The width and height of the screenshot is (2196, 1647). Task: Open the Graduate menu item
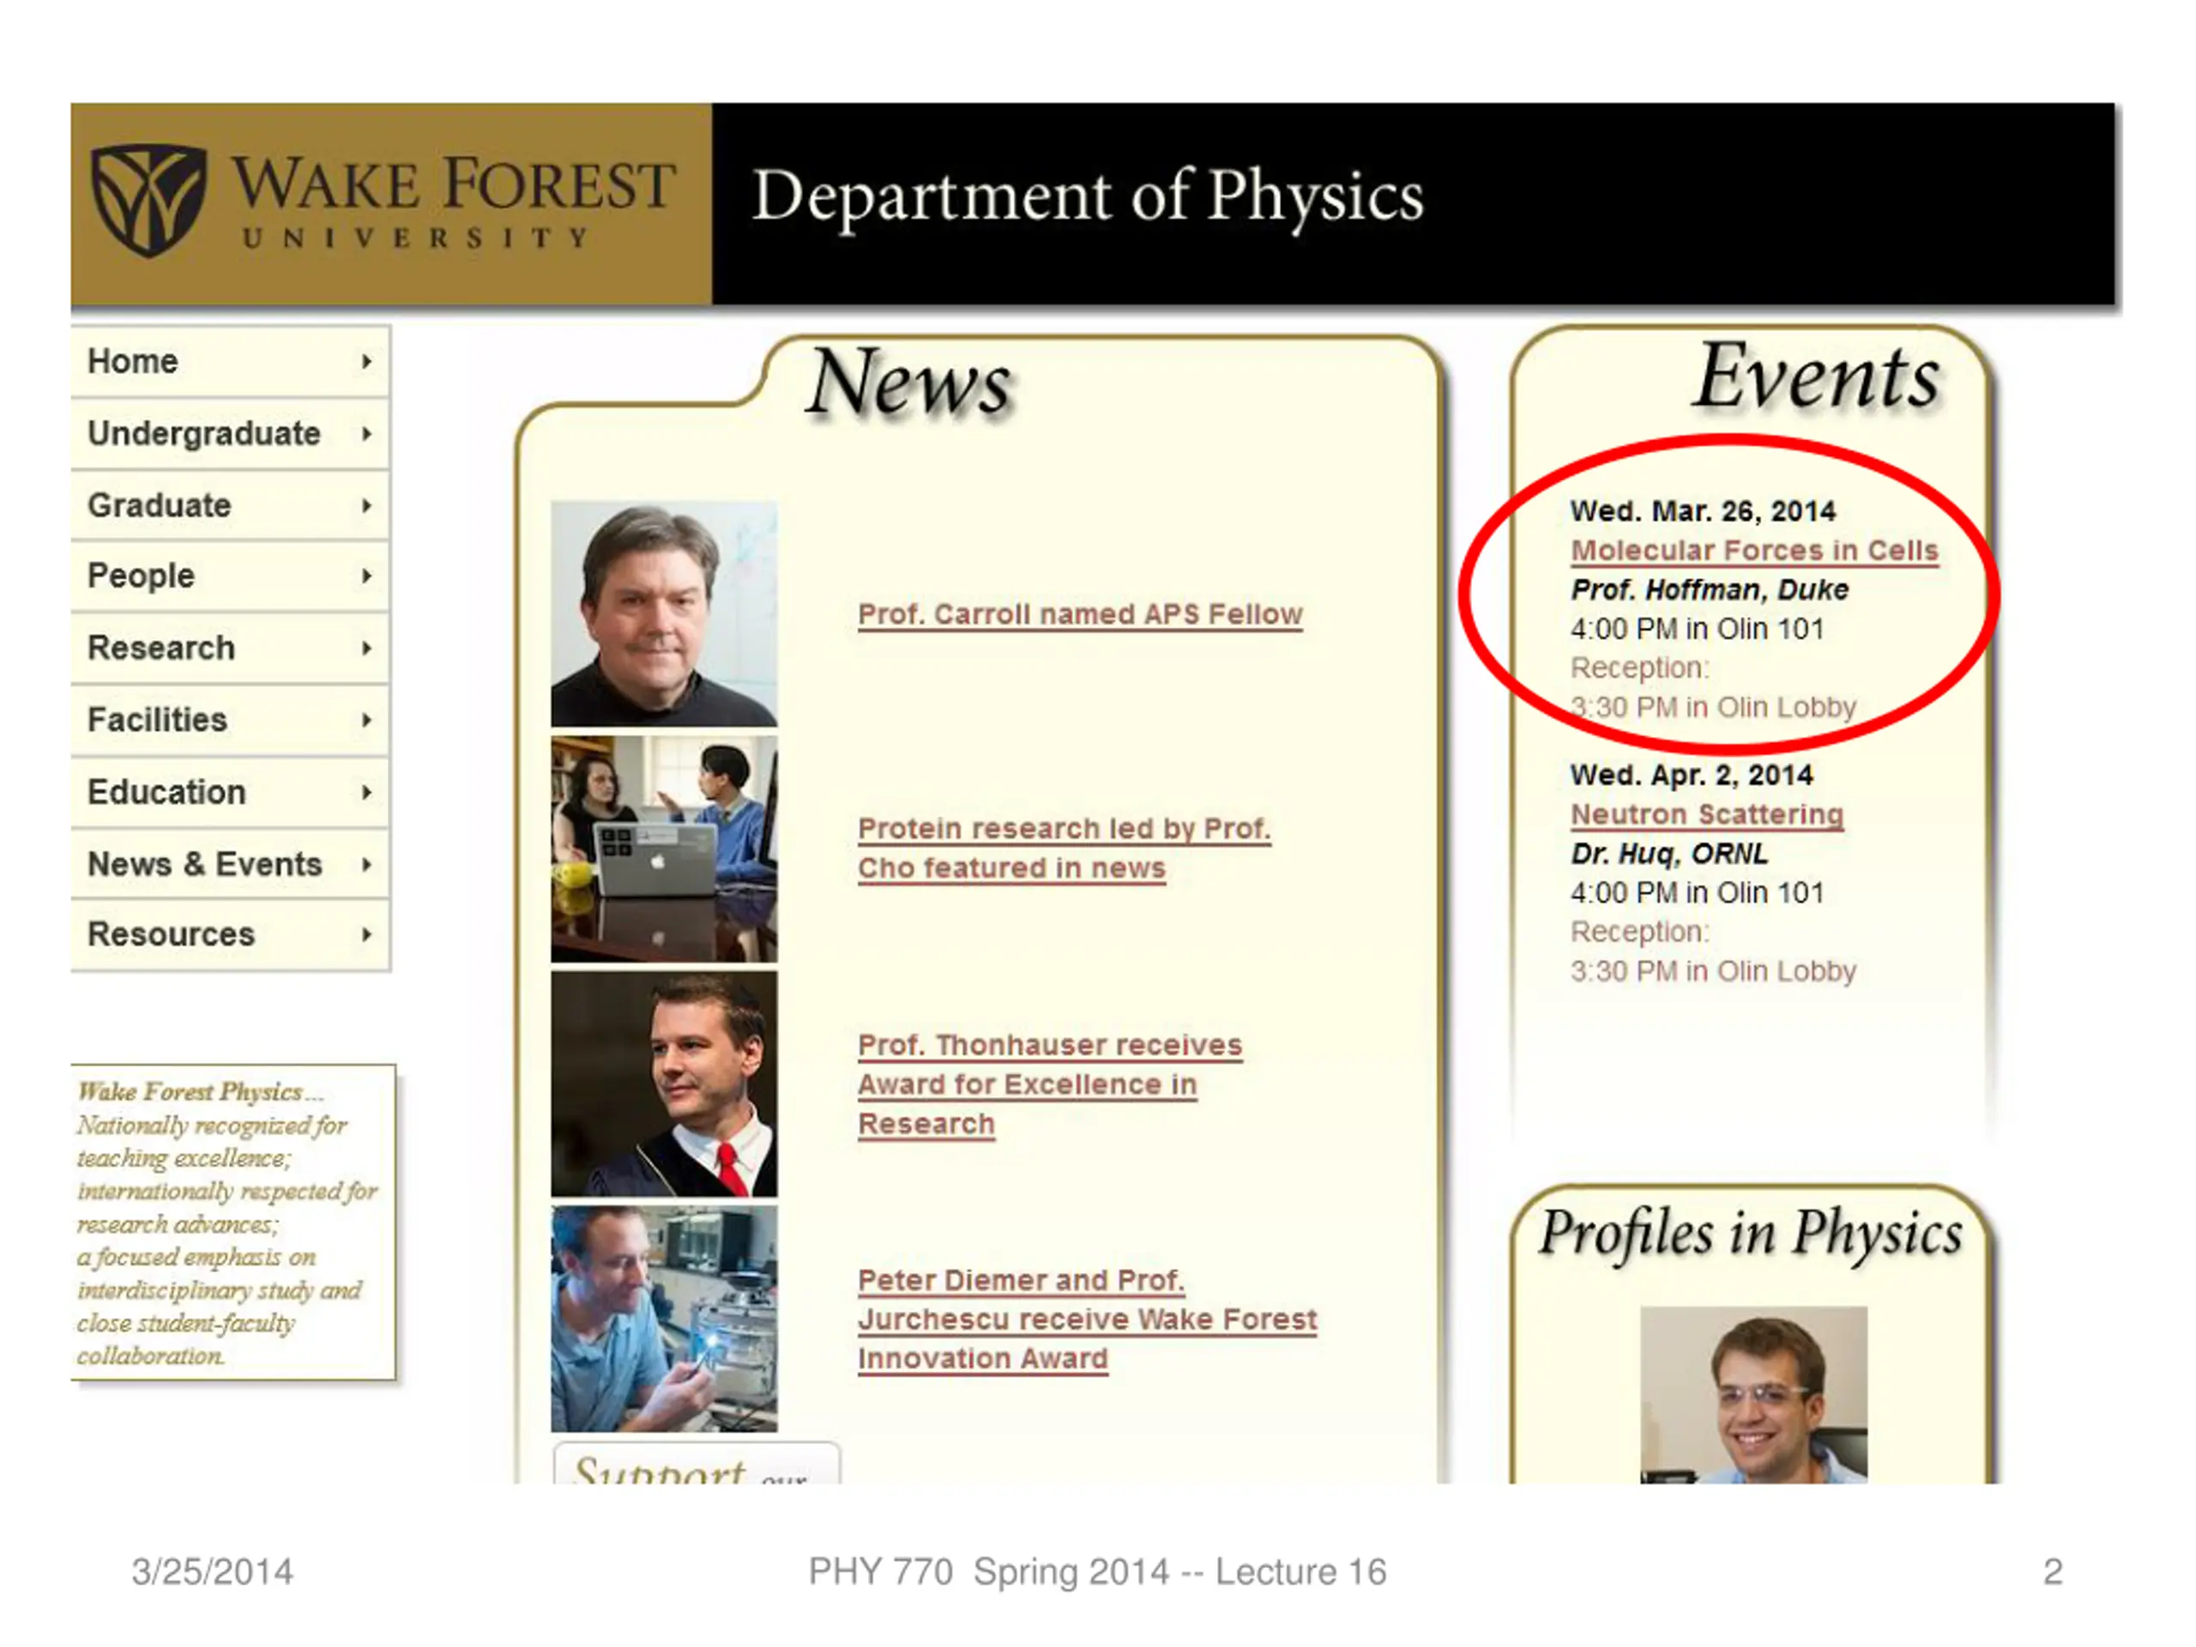pos(159,505)
